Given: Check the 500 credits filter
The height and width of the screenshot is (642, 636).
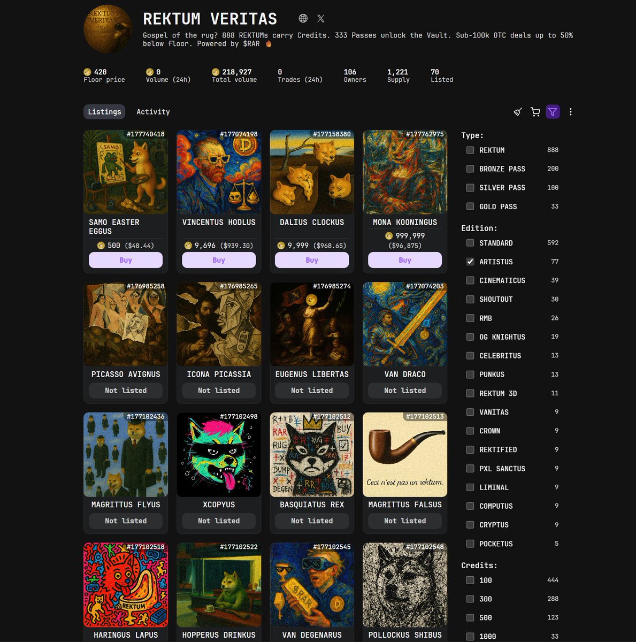Looking at the screenshot, I should (x=470, y=617).
